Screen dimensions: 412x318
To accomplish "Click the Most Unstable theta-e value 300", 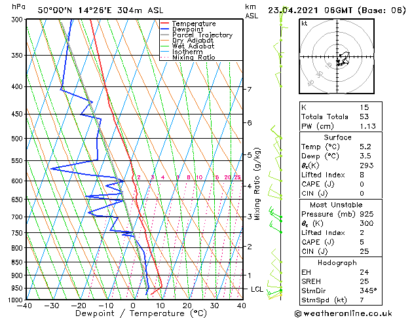I will click(367, 223).
